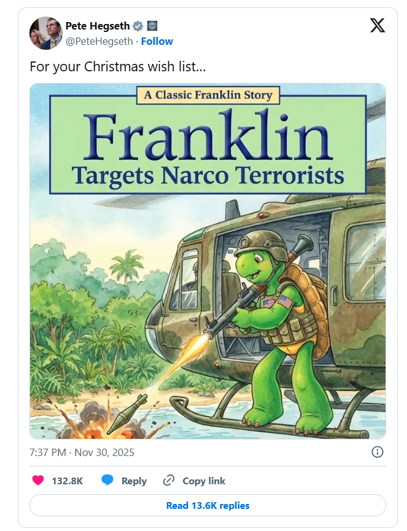Open the tweet info circle icon
The height and width of the screenshot is (531, 407).
click(x=378, y=452)
